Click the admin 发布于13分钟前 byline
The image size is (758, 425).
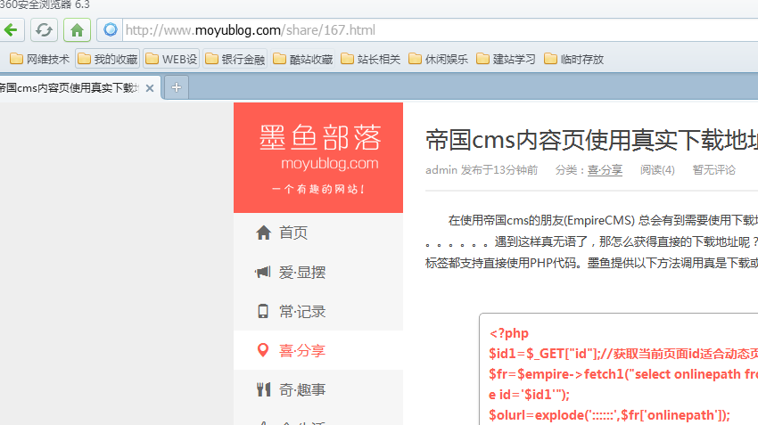482,170
